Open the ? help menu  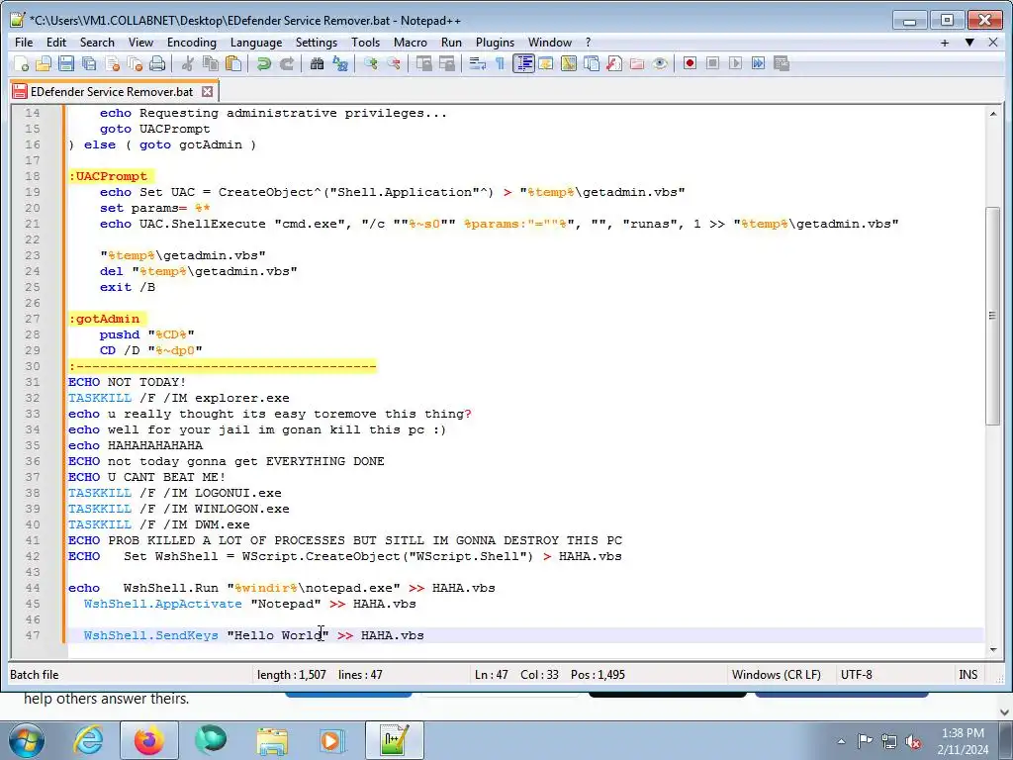click(x=588, y=42)
